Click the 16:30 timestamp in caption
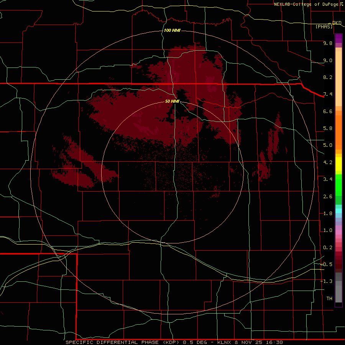Viewport: 345px width, 345px height. 274,342
